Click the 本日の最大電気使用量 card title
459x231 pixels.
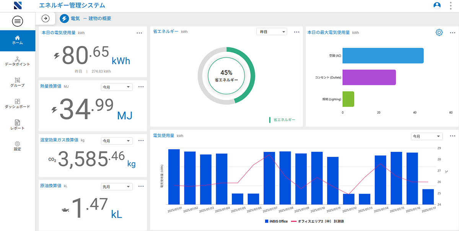[329, 33]
